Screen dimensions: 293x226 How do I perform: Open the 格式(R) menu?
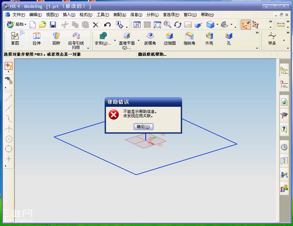click(86, 15)
